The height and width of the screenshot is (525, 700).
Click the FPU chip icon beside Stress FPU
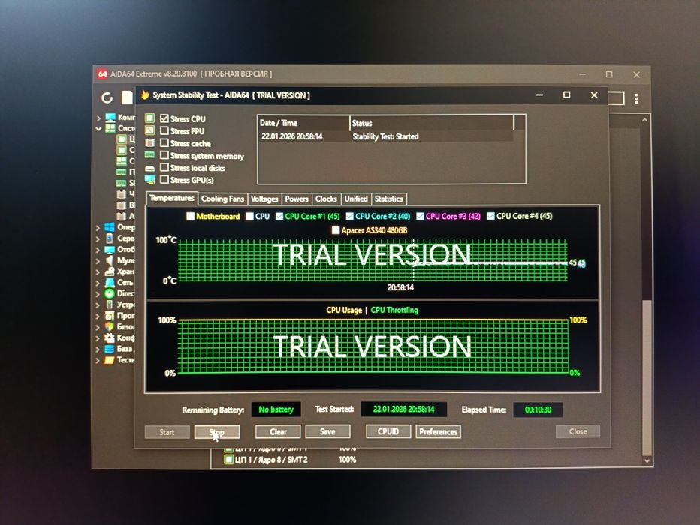pyautogui.click(x=150, y=130)
